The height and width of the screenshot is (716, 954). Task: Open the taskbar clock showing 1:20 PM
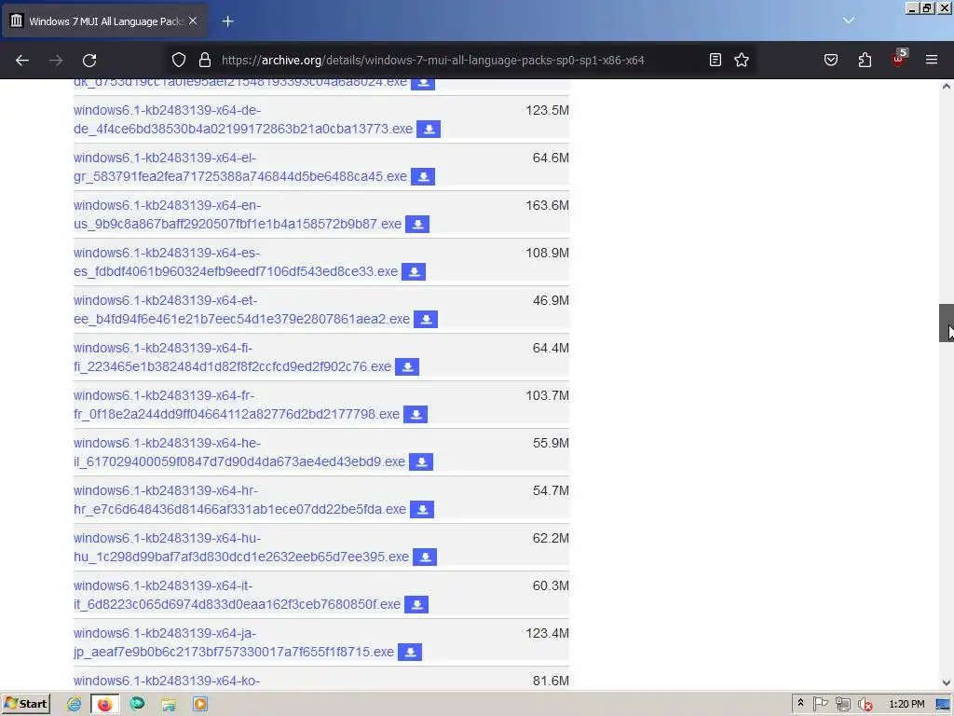pos(906,704)
